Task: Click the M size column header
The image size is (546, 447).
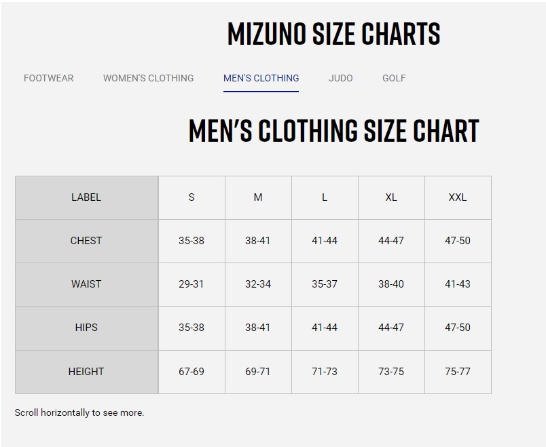Action: [x=257, y=197]
